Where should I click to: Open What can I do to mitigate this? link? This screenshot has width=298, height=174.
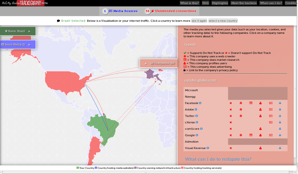[x=218, y=159]
